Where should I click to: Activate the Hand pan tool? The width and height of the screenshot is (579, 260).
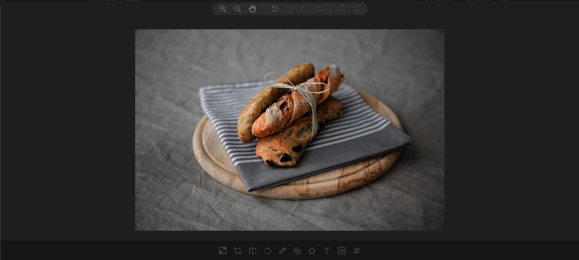point(252,9)
